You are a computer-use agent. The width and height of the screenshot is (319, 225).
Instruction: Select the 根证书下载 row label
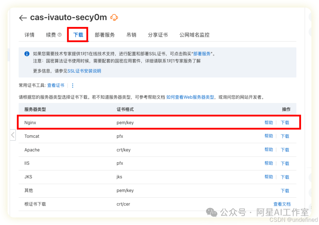pos(35,204)
